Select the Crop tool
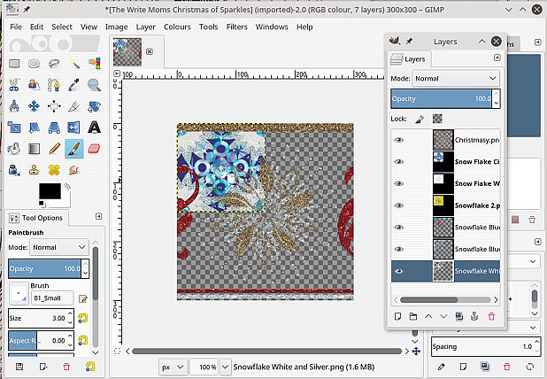Screen dimensions: 547x379 [74, 106]
